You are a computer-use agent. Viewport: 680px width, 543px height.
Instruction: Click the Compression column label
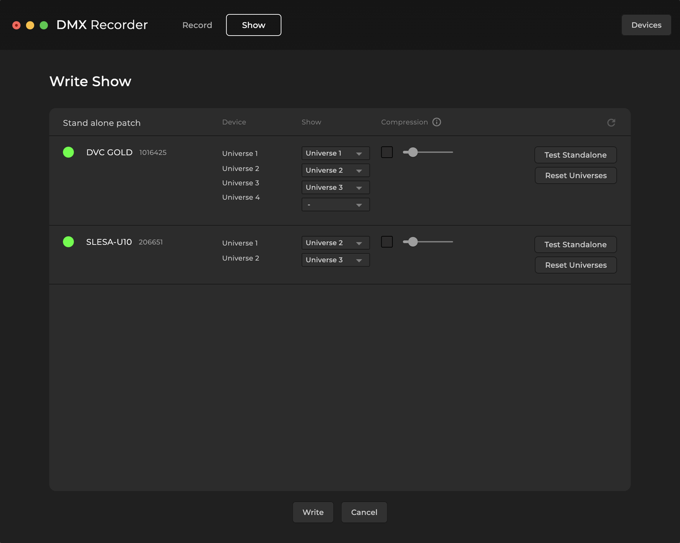pos(405,122)
